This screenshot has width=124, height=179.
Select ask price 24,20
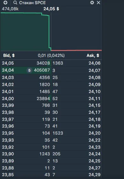pyautogui.click(x=94, y=133)
